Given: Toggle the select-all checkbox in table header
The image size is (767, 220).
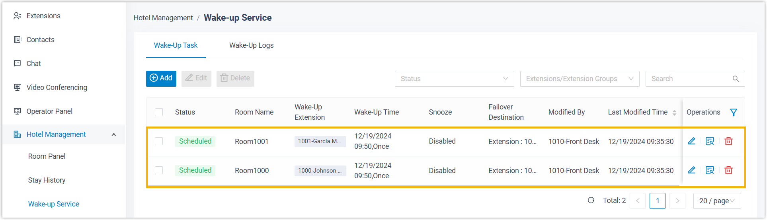Looking at the screenshot, I should (159, 112).
